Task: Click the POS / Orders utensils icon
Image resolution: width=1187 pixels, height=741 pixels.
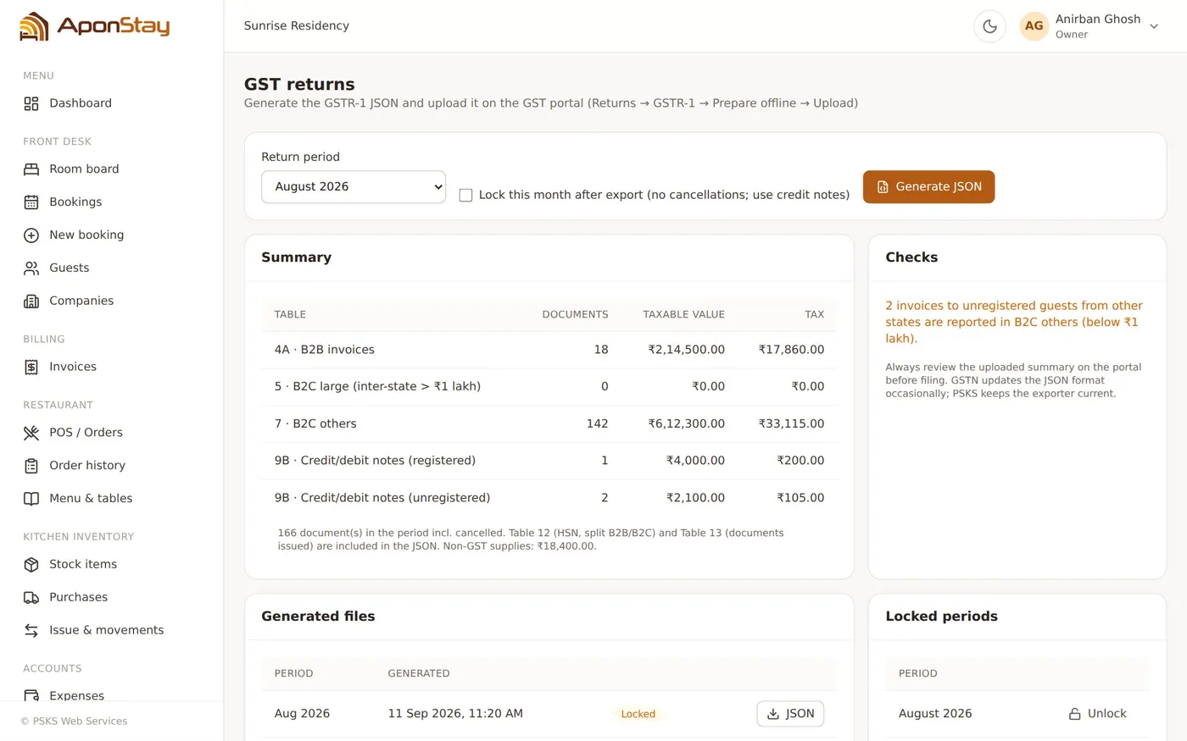Action: coord(31,433)
